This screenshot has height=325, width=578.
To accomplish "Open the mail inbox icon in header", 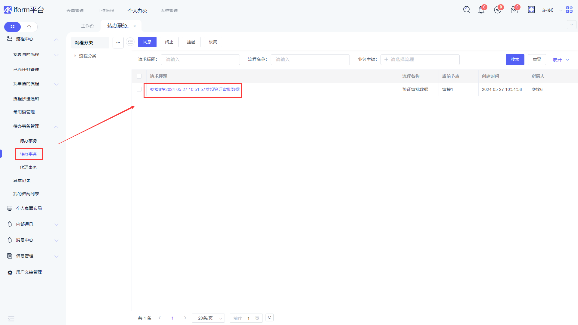I will [514, 10].
